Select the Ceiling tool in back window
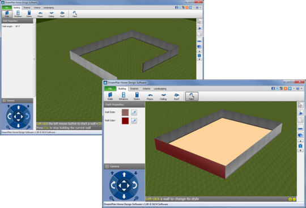This screenshot has height=208, width=306. (x=51, y=14)
